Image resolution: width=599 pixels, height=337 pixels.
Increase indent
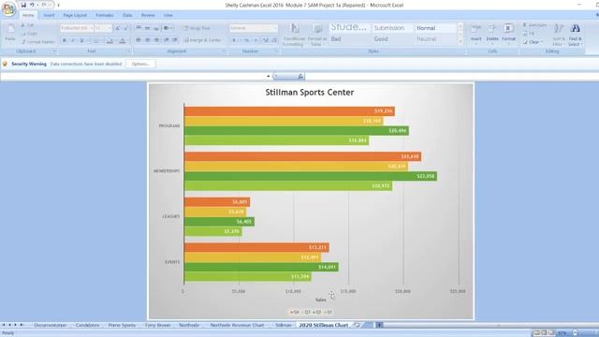click(175, 40)
